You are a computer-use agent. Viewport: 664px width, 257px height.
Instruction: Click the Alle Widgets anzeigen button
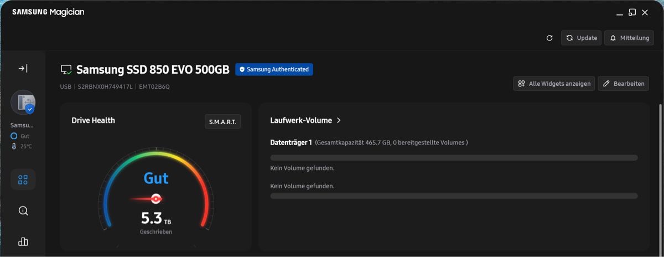point(554,84)
